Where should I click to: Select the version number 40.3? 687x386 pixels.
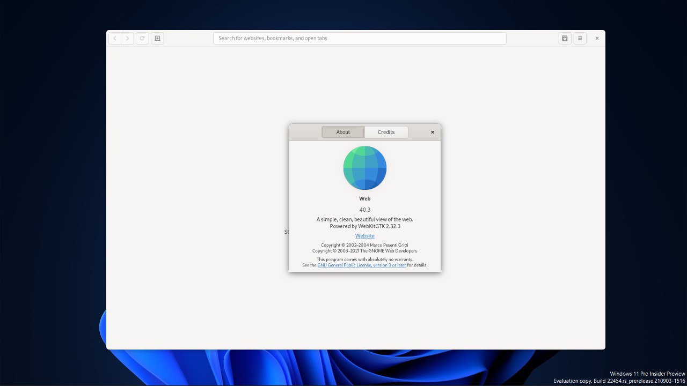coord(365,210)
